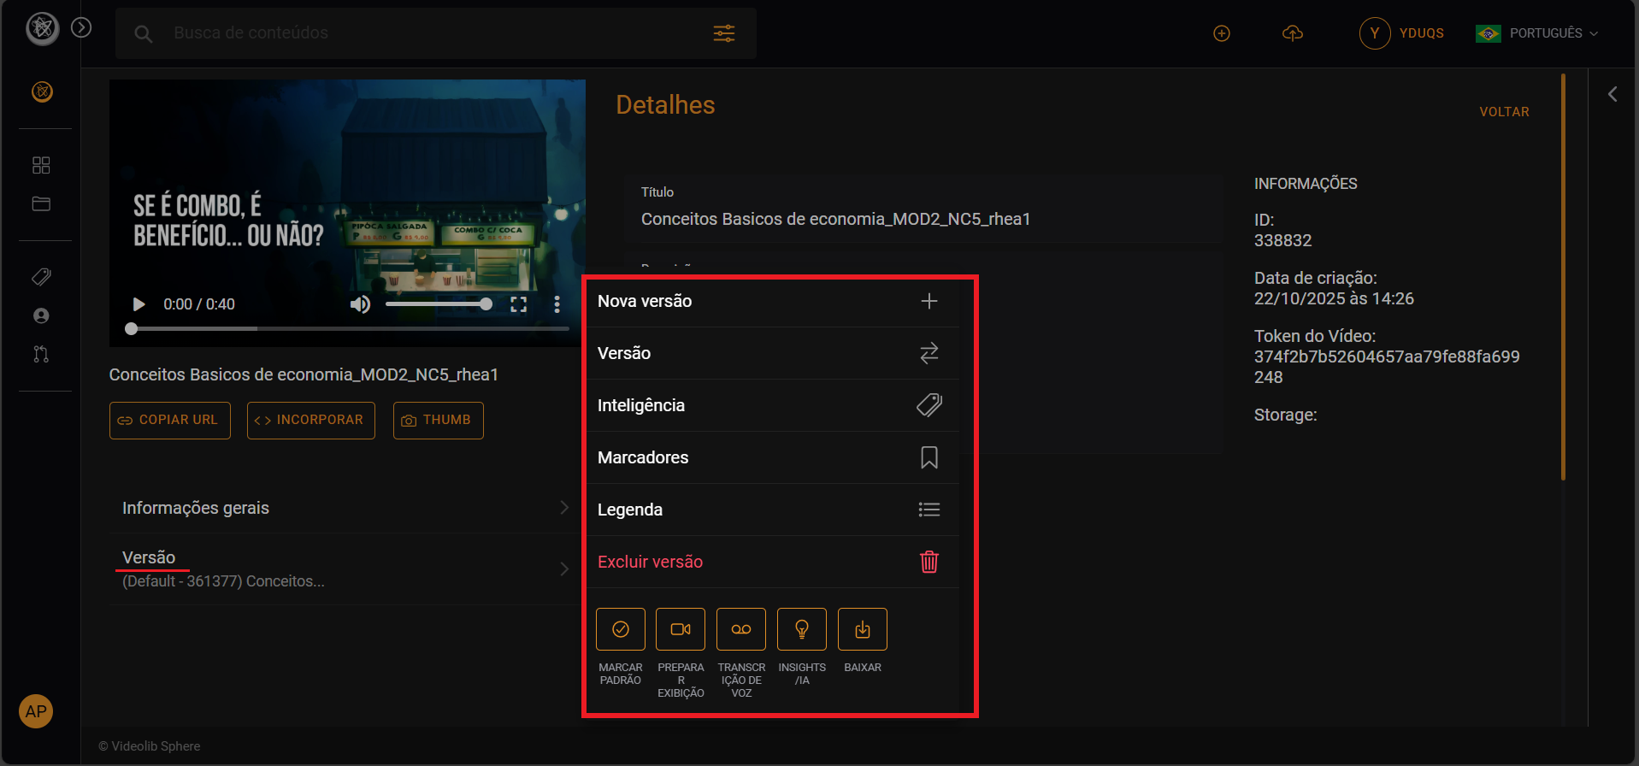This screenshot has height=766, width=1639.
Task: Click the red trash icon
Action: pos(929,562)
